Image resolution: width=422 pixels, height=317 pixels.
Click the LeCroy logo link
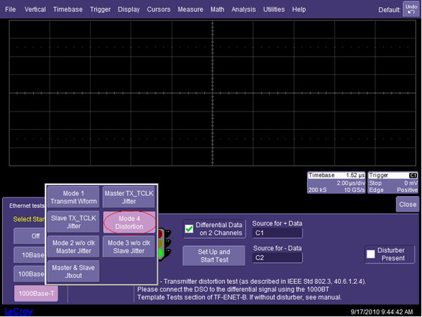pos(19,312)
